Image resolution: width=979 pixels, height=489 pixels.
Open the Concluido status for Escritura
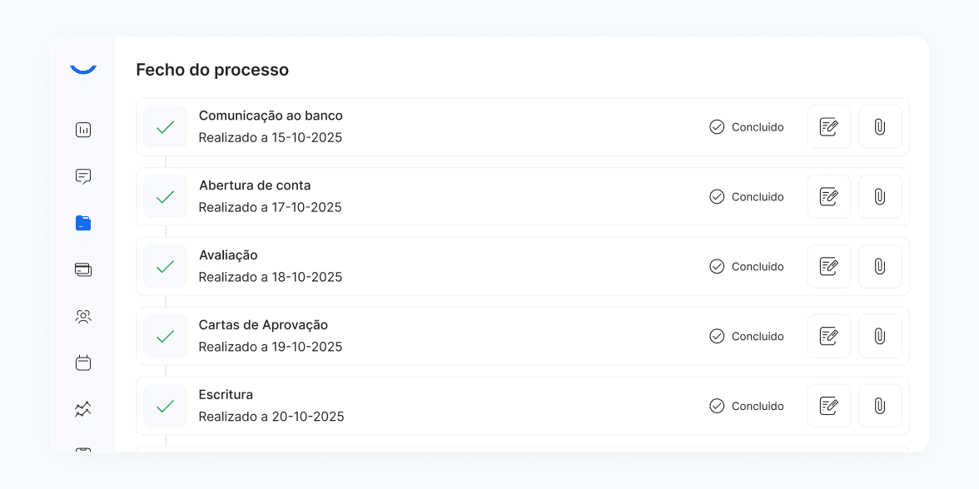coord(747,406)
